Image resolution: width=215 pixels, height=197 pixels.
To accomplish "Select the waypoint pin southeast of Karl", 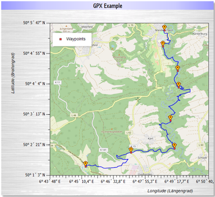I will point(175,146).
